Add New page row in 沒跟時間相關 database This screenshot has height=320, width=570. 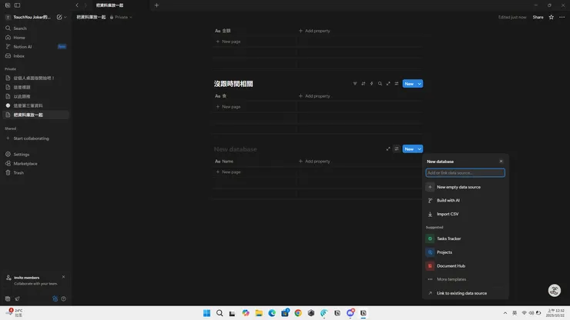click(x=228, y=107)
